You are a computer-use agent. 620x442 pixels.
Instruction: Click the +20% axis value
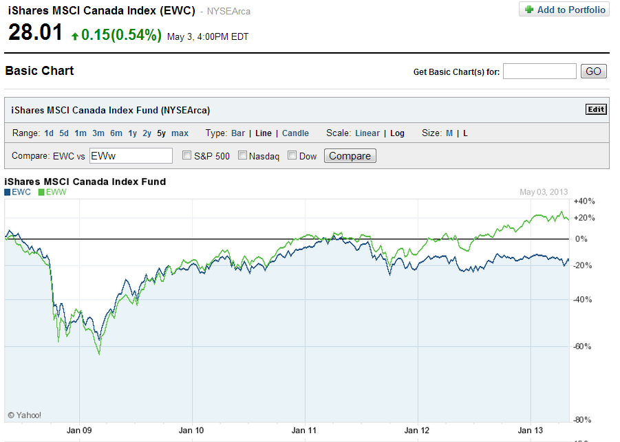[584, 218]
